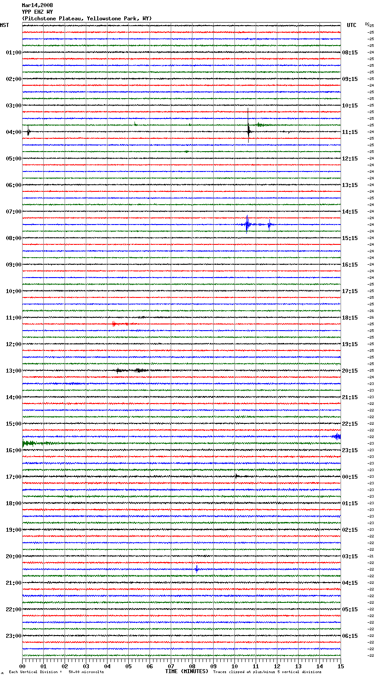
Task: Click the 12:15 UTC time label
Action: tap(350, 159)
